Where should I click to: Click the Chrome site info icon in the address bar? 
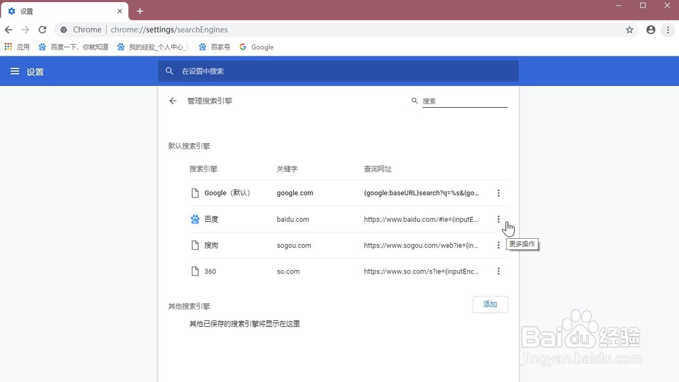(64, 30)
